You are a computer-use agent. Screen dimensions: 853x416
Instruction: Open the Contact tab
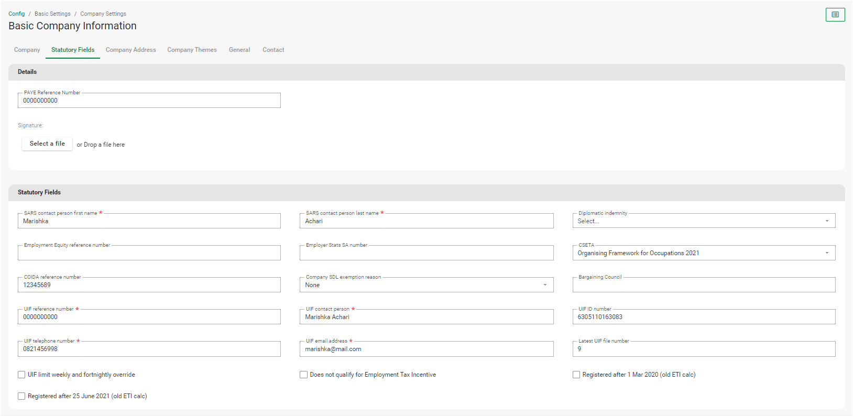pyautogui.click(x=273, y=50)
